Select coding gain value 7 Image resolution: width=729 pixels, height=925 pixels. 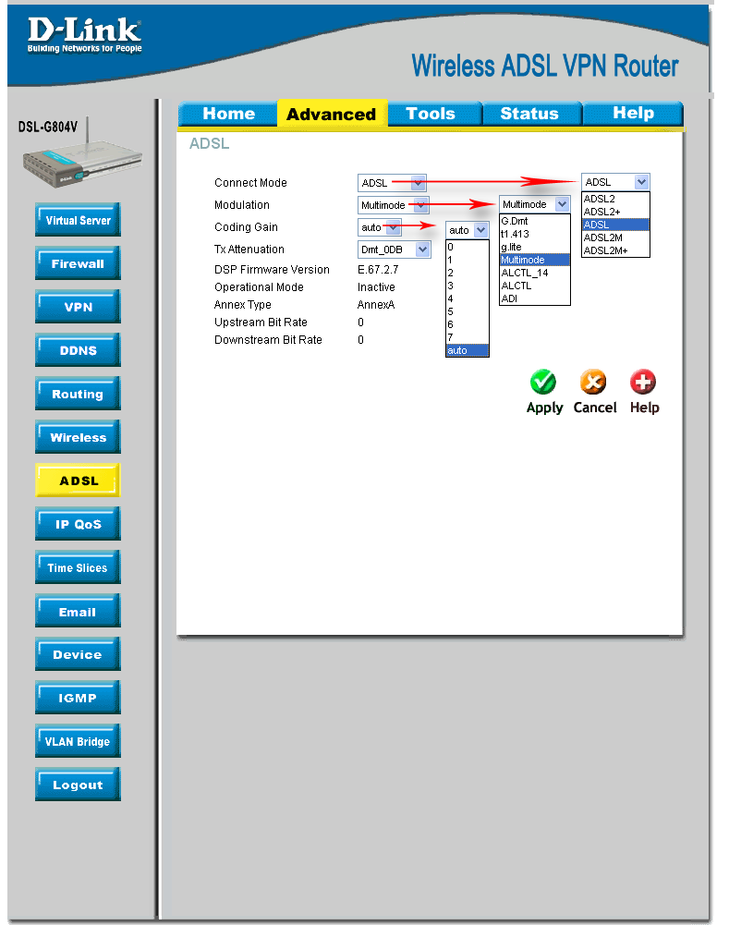pyautogui.click(x=468, y=338)
